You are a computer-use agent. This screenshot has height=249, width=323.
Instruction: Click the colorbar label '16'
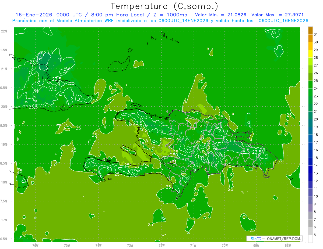point(316,150)
